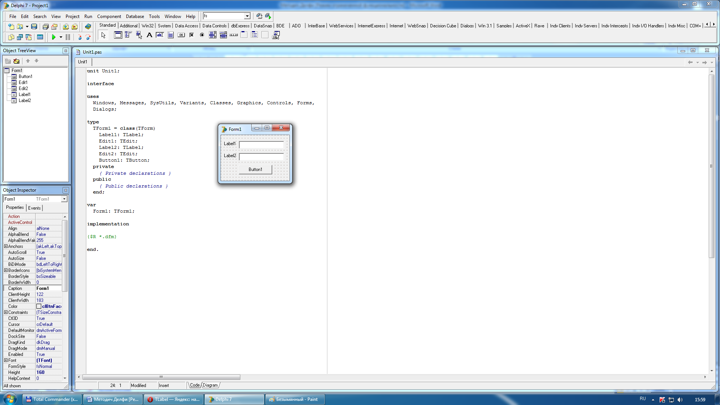This screenshot has height=405, width=720.
Task: Open the Run button dropdown arrow
Action: point(61,37)
